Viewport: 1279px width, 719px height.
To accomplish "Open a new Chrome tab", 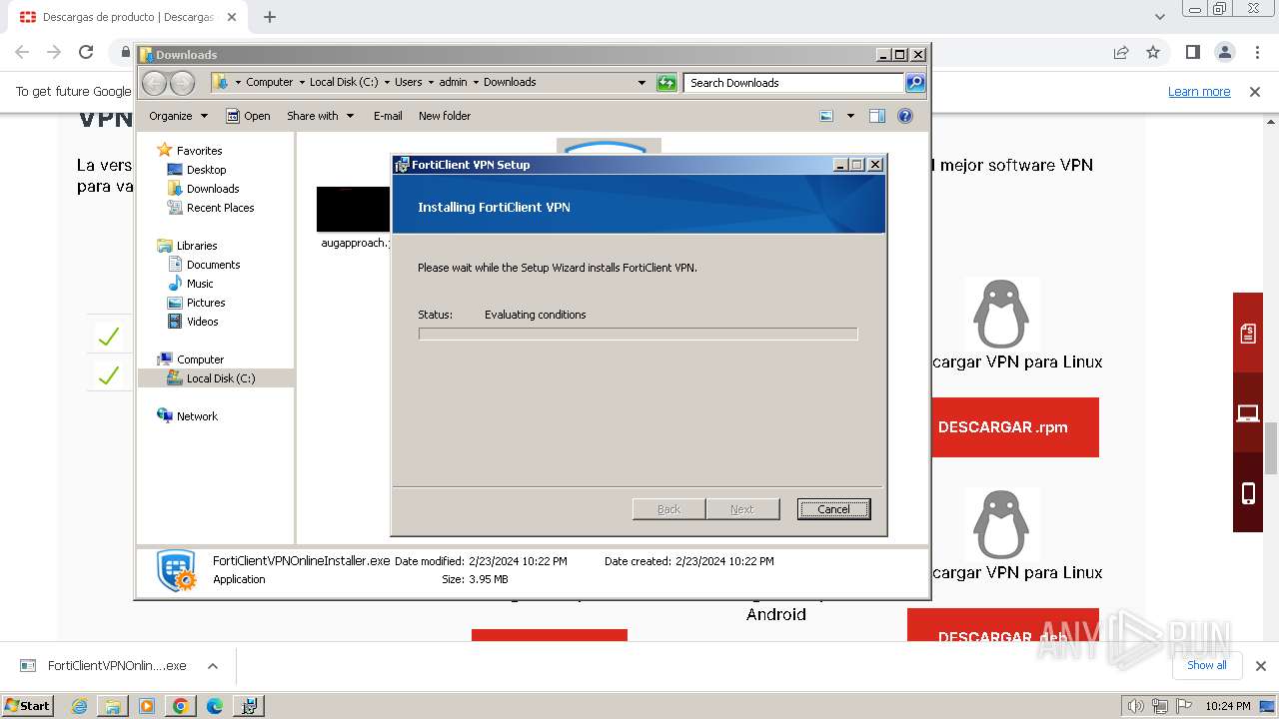I will click(x=270, y=17).
